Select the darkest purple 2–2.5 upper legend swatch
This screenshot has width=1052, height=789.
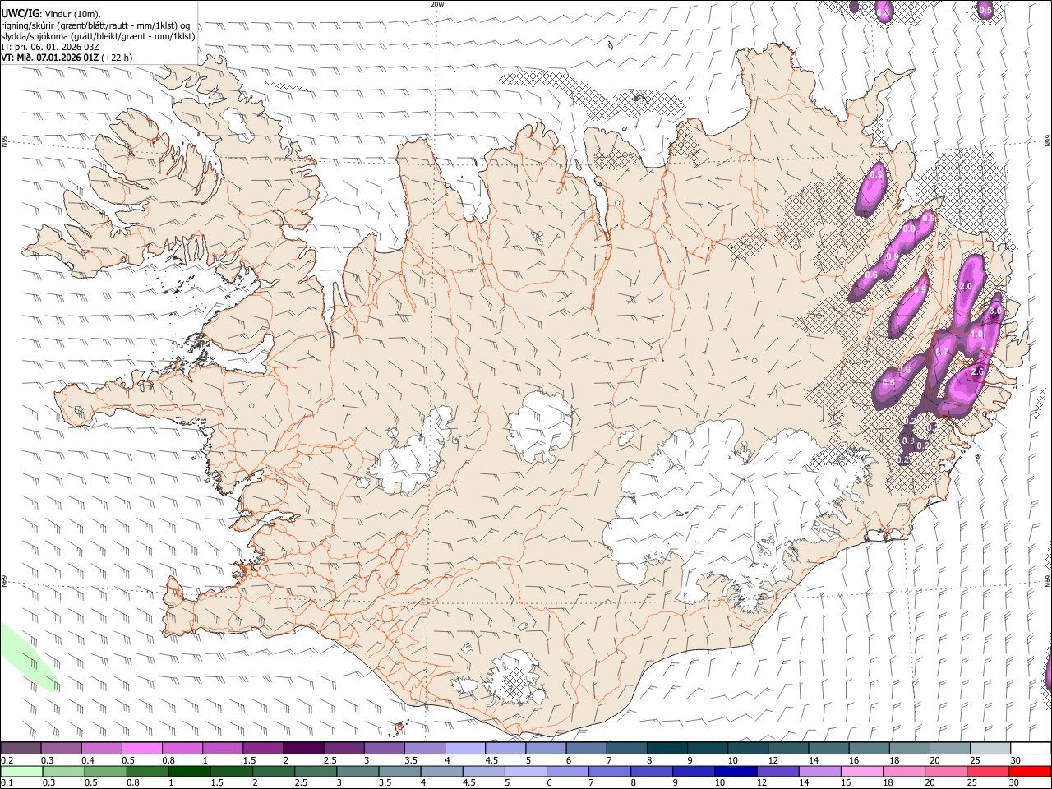(303, 748)
